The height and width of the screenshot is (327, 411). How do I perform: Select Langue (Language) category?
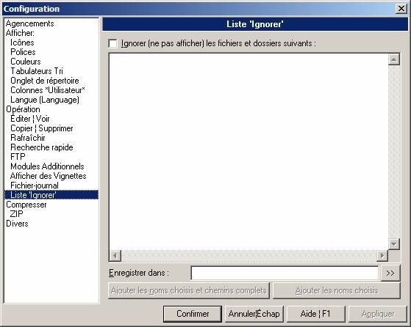coord(45,100)
